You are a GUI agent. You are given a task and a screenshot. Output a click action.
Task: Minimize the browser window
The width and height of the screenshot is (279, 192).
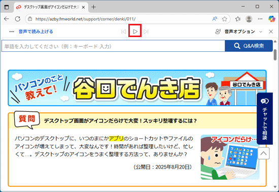pos(243,7)
